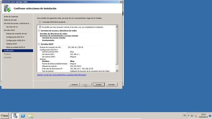Click the scroll down arrow in summary list
Image resolution: width=212 pixels, height=119 pixels.
pos(117,71)
